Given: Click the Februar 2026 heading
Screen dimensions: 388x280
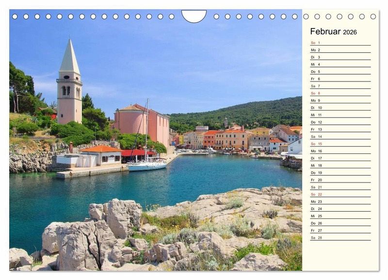Looking at the screenshot, I should click(333, 32).
